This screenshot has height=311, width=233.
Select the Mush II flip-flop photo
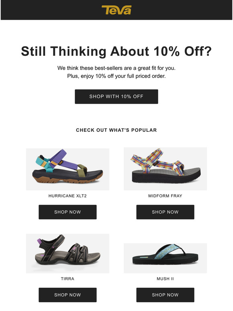tap(165, 258)
